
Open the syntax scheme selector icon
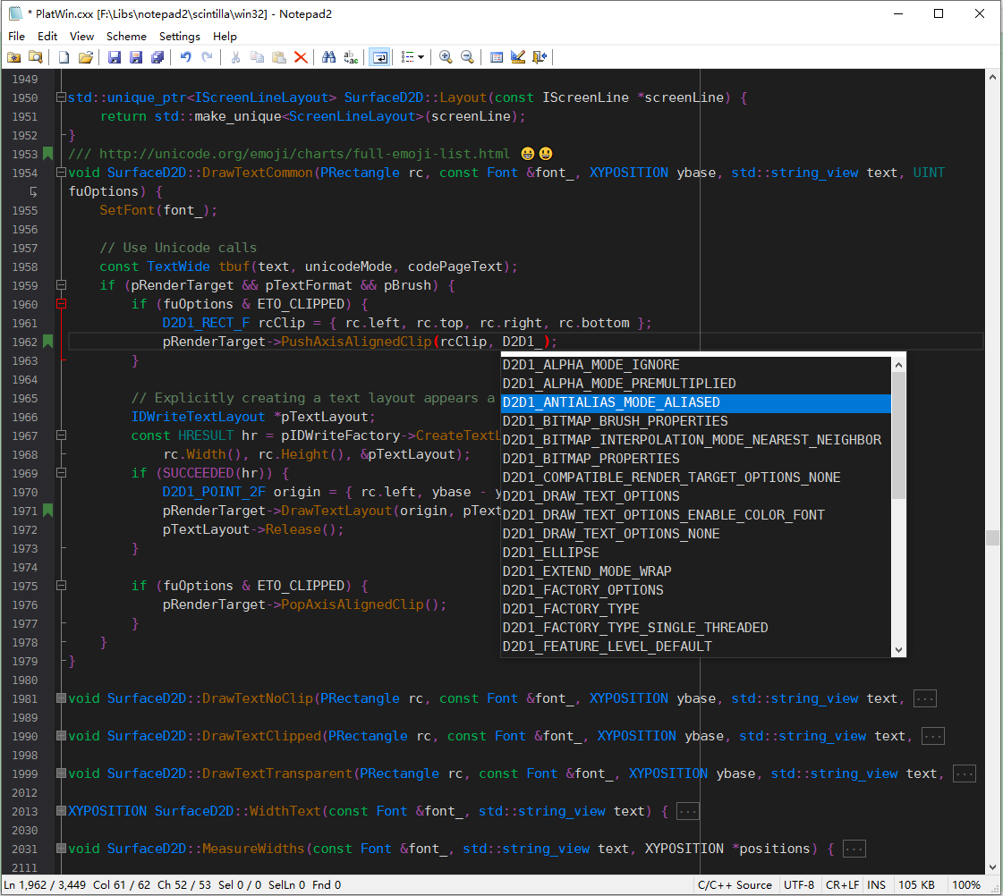coord(497,57)
